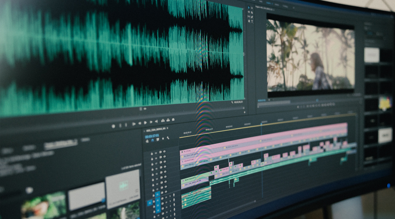Toggle sync lock on BK_210.png track
The image size is (395, 219).
click(160, 152)
